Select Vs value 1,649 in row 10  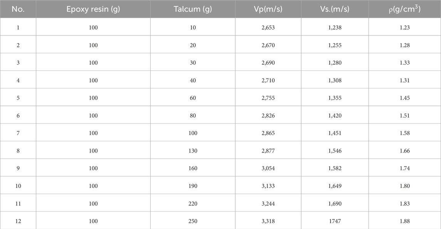coord(335,186)
